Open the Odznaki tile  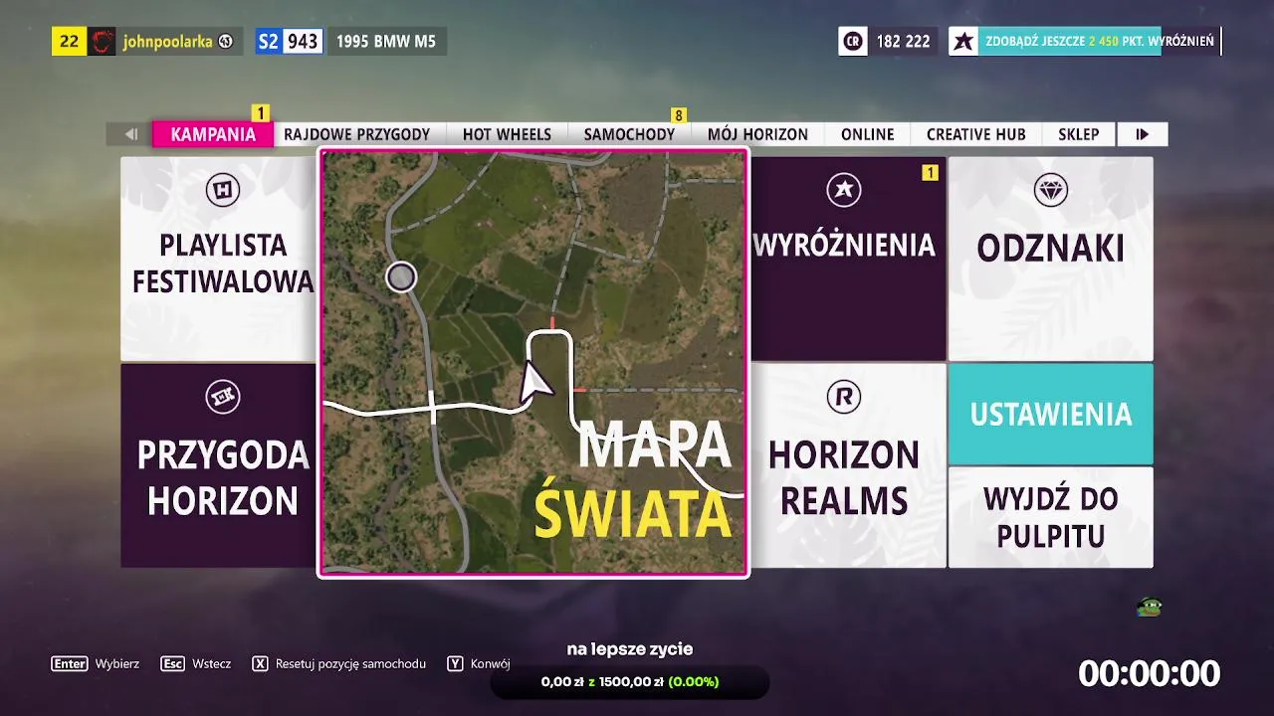tap(1050, 259)
